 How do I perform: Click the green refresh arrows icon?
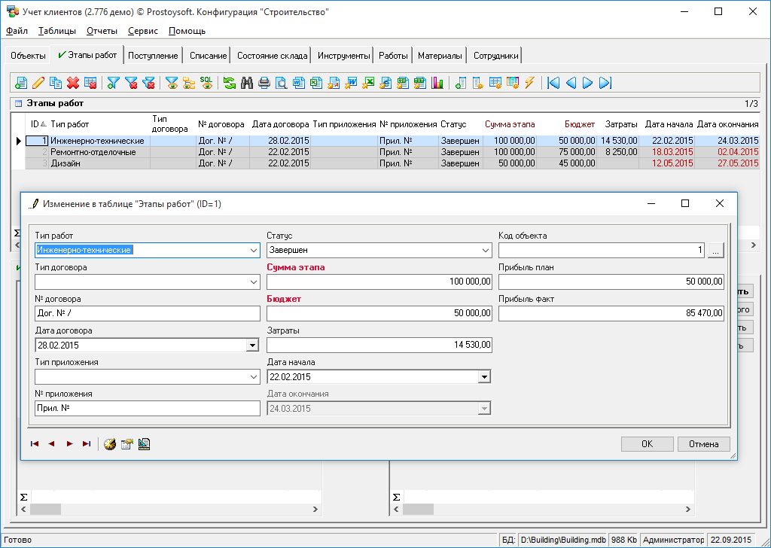click(230, 83)
